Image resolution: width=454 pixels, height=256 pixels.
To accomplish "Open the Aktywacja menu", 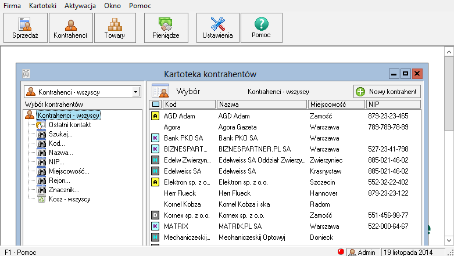I will click(x=80, y=5).
